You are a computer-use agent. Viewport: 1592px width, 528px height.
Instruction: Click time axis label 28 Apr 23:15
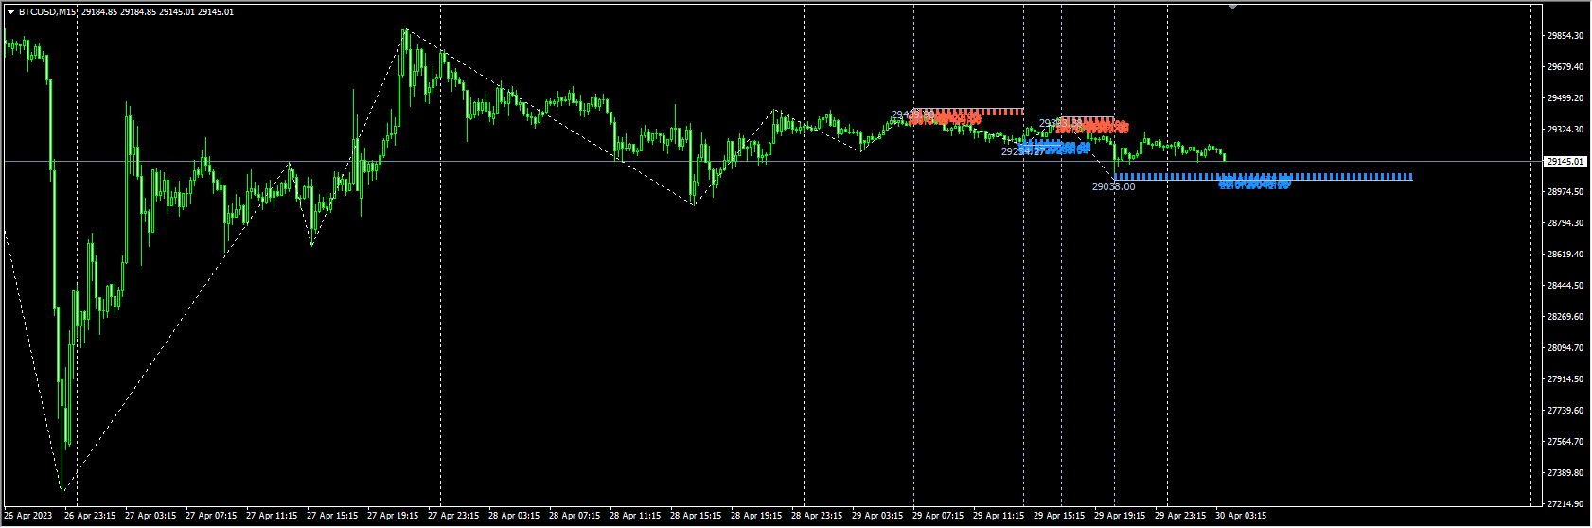click(x=817, y=517)
